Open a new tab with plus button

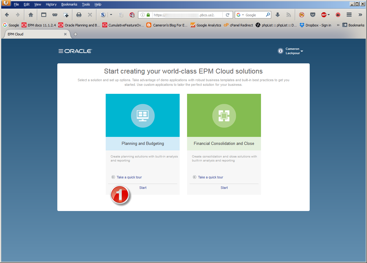click(75, 34)
